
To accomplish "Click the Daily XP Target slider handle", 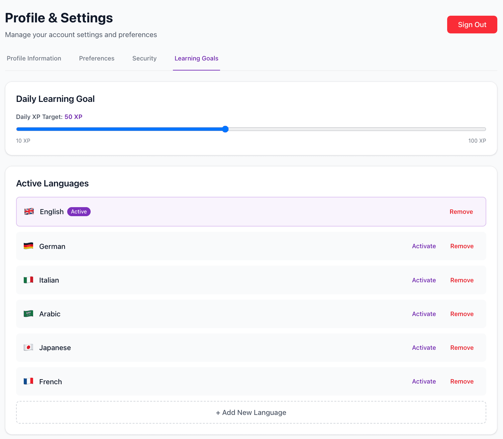I will [225, 129].
